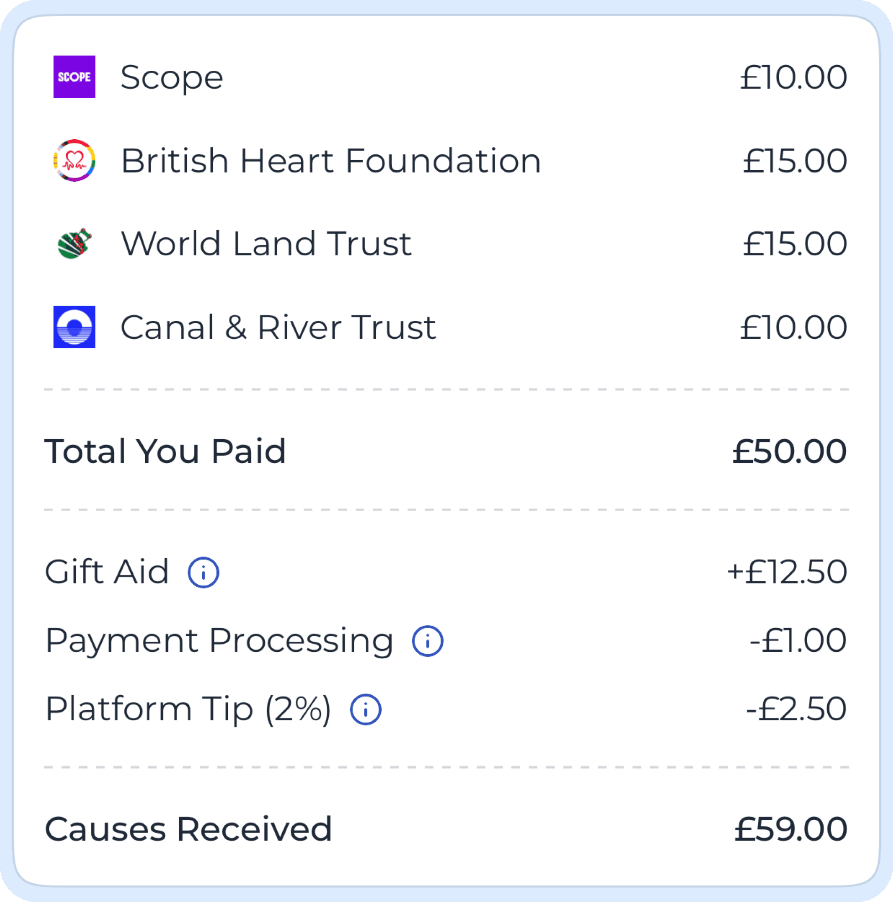Click the Scope £10.00 amount

tap(793, 78)
